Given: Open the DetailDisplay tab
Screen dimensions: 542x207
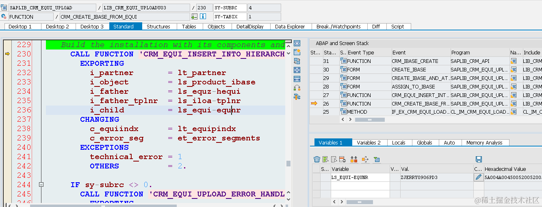Looking at the screenshot, I should coord(250,26).
